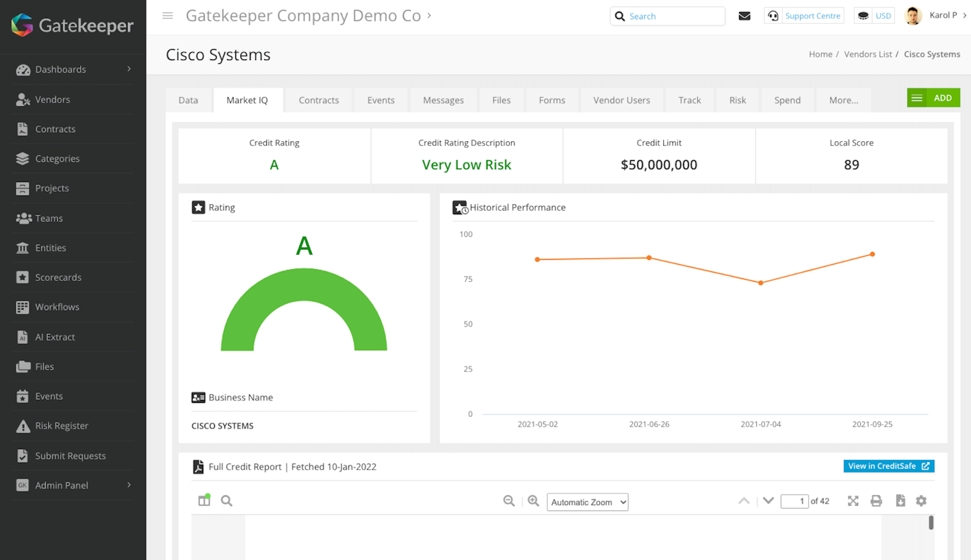Screen dimensions: 971x560
Task: Click the Categories layers icon
Action: pos(22,158)
